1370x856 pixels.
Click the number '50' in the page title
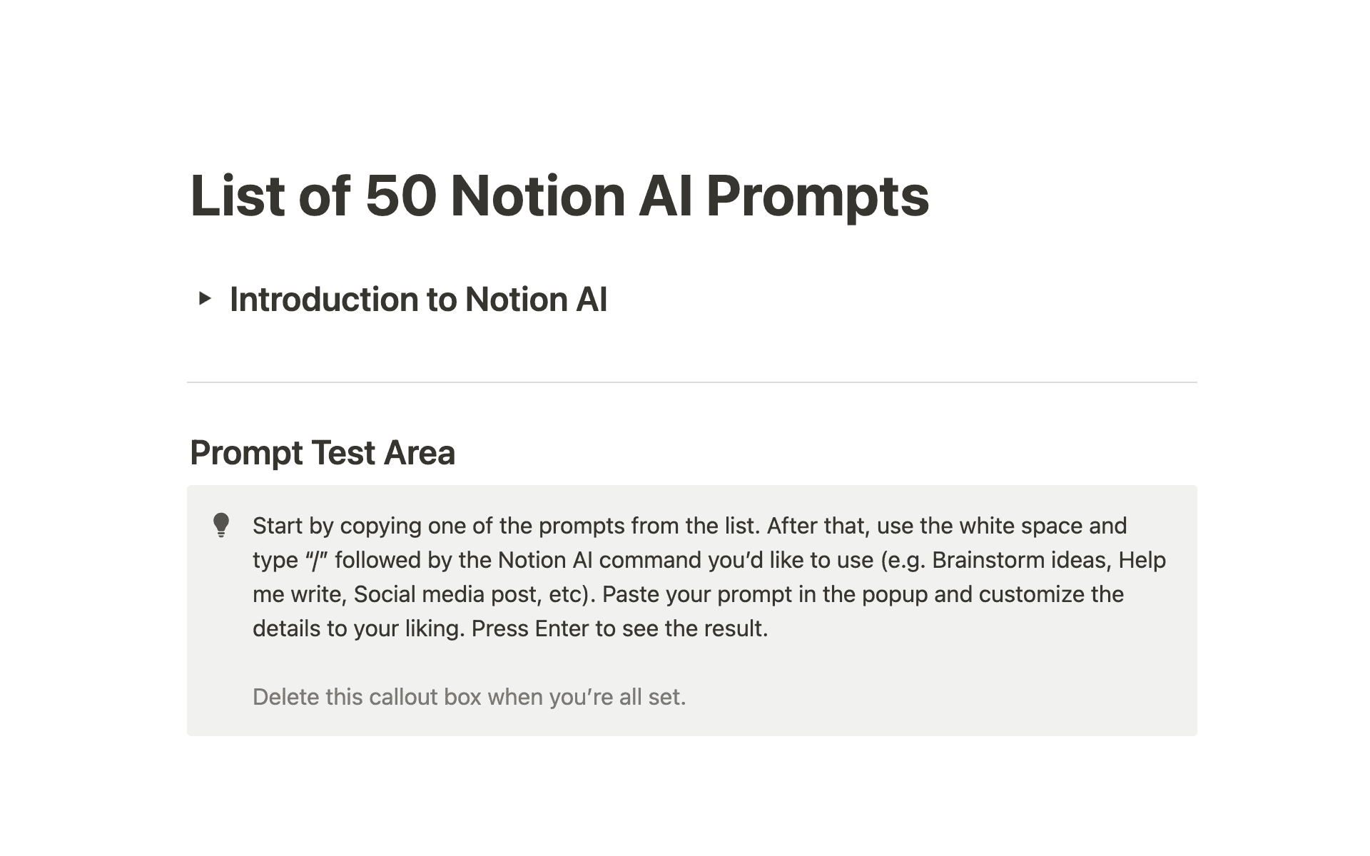[400, 195]
